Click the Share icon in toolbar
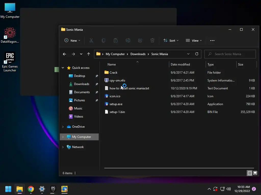Screen dimensions: 261x195 click(140, 40)
